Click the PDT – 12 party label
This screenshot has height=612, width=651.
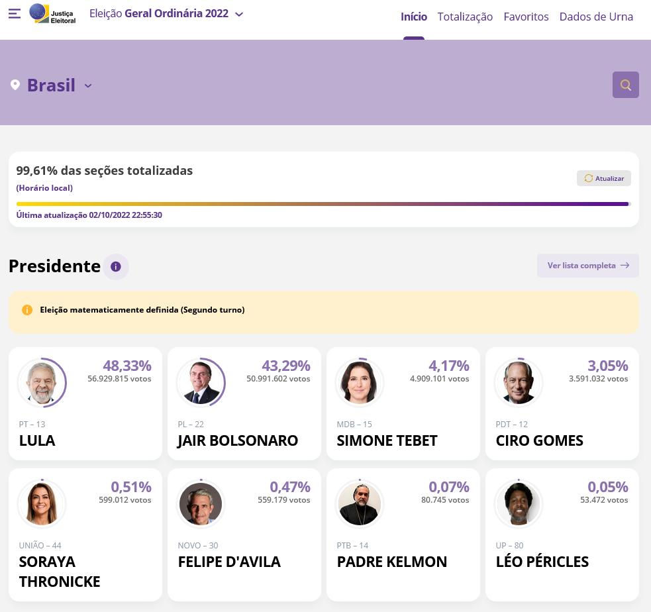coord(511,425)
